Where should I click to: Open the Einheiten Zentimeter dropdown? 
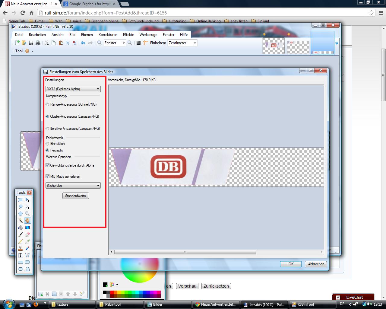pyautogui.click(x=182, y=43)
